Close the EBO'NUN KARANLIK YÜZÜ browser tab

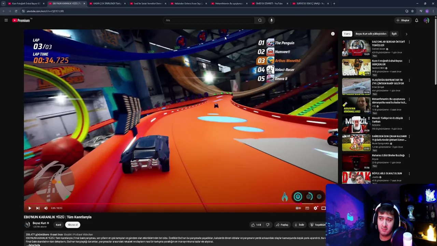[x=84, y=3]
